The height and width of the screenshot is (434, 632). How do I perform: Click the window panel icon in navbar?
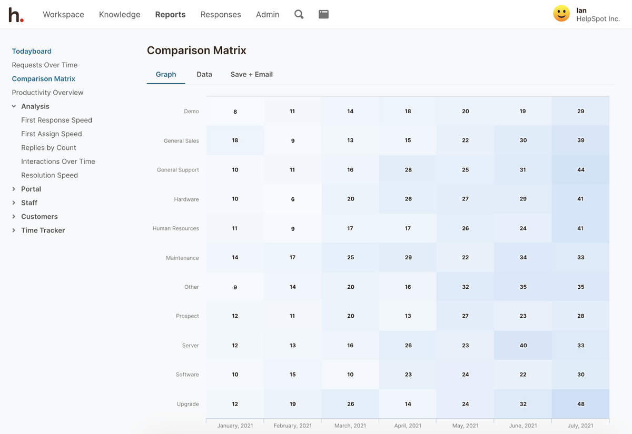tap(323, 15)
